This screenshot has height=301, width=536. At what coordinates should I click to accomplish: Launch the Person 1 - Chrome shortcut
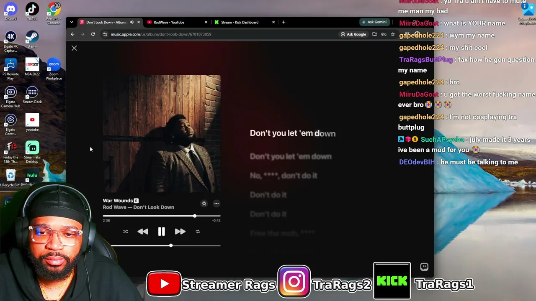point(54,13)
